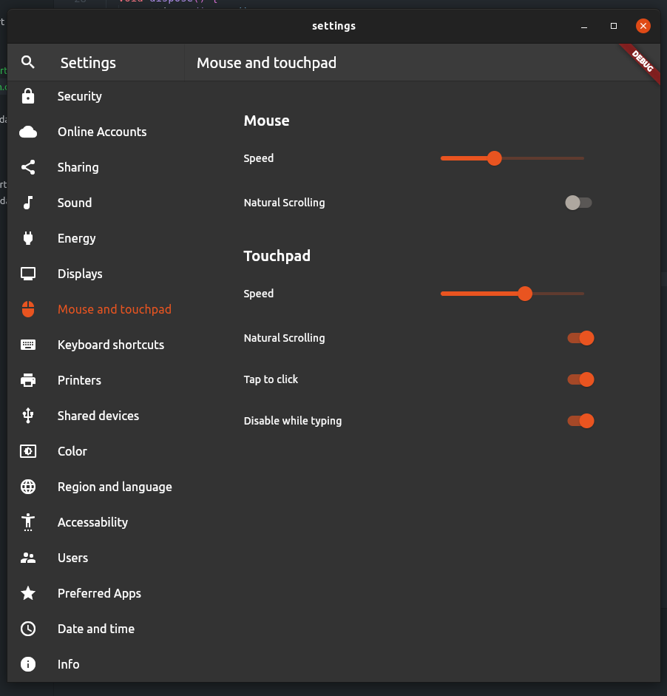
Task: Open Keyboard shortcuts via the keyboard icon
Action: coord(28,345)
